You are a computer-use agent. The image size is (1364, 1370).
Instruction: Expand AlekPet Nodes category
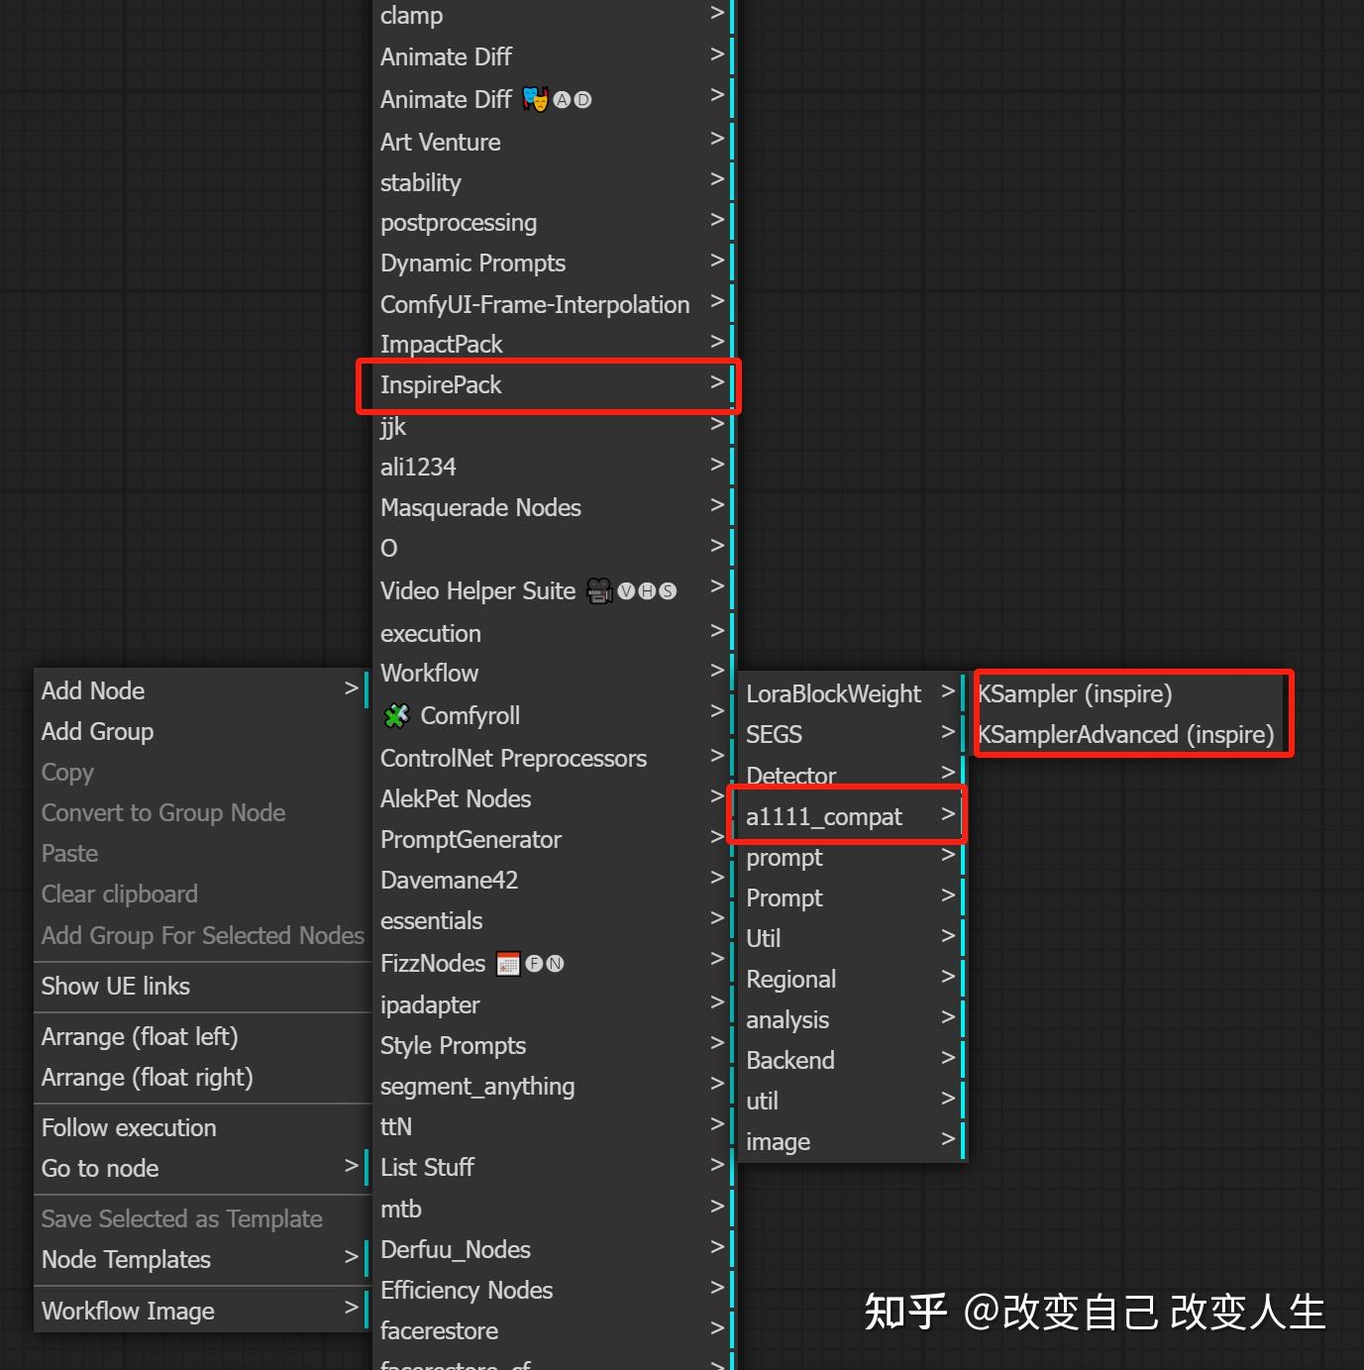[x=554, y=798]
